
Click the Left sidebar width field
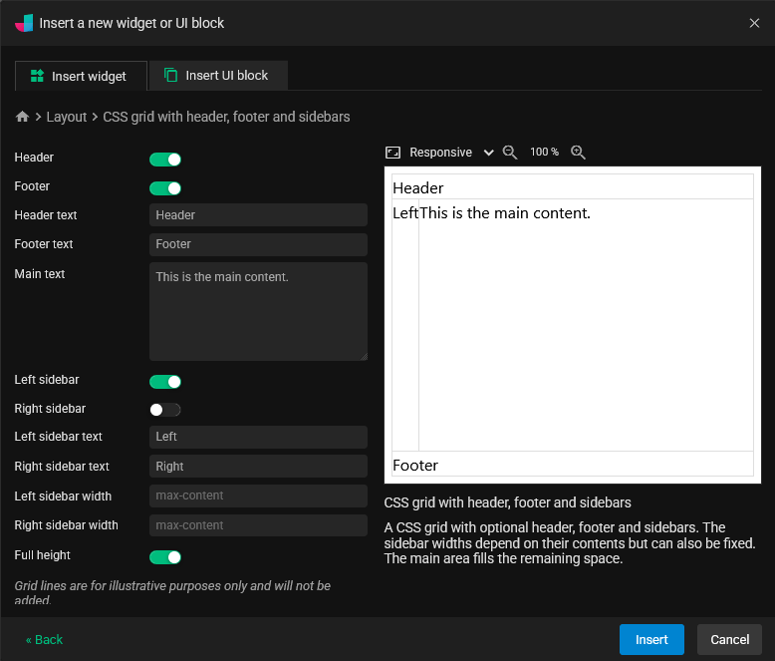click(x=258, y=496)
